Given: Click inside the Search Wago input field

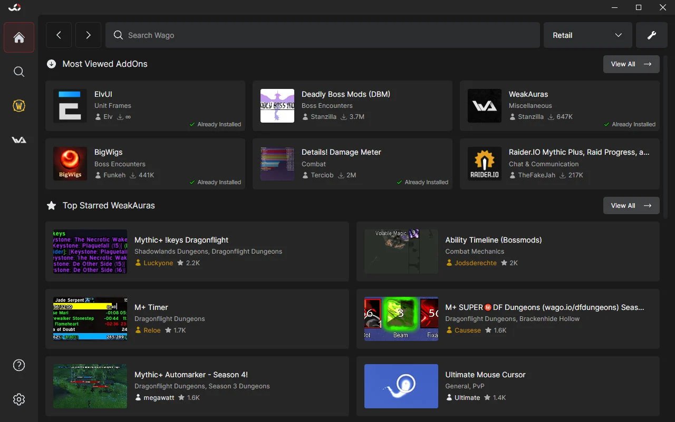Looking at the screenshot, I should pos(323,35).
